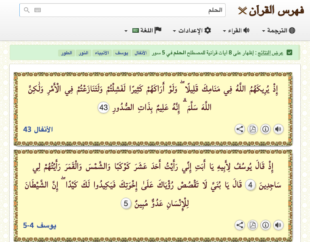
Task: Export Yusuf verses 4-5 as PDF
Action: [x=252, y=225]
